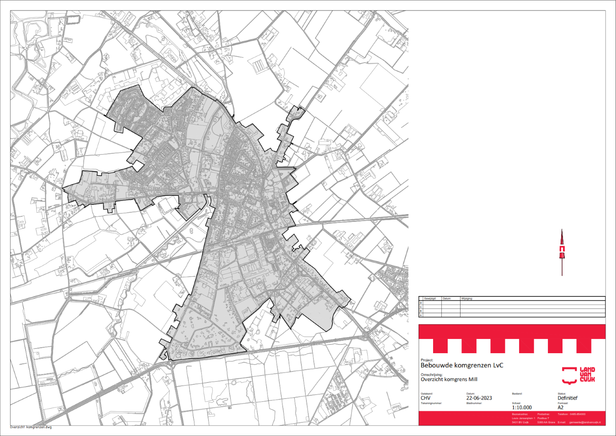
Task: Click the drafter initials CHV
Action: point(425,398)
